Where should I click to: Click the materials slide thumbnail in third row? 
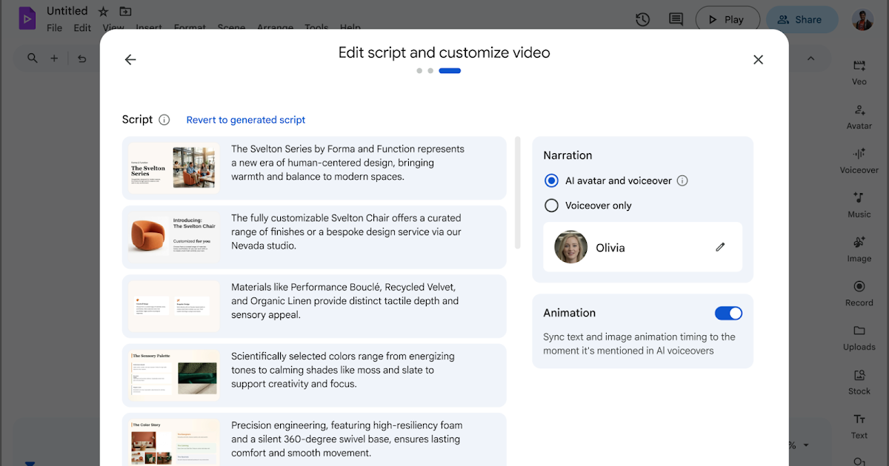click(x=174, y=306)
